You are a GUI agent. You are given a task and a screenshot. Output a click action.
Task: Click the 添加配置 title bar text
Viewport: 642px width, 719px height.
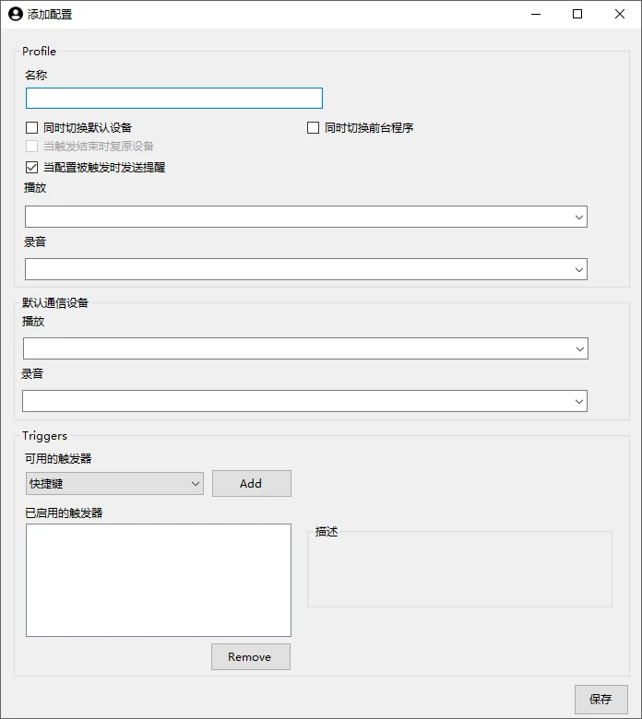pyautogui.click(x=50, y=14)
